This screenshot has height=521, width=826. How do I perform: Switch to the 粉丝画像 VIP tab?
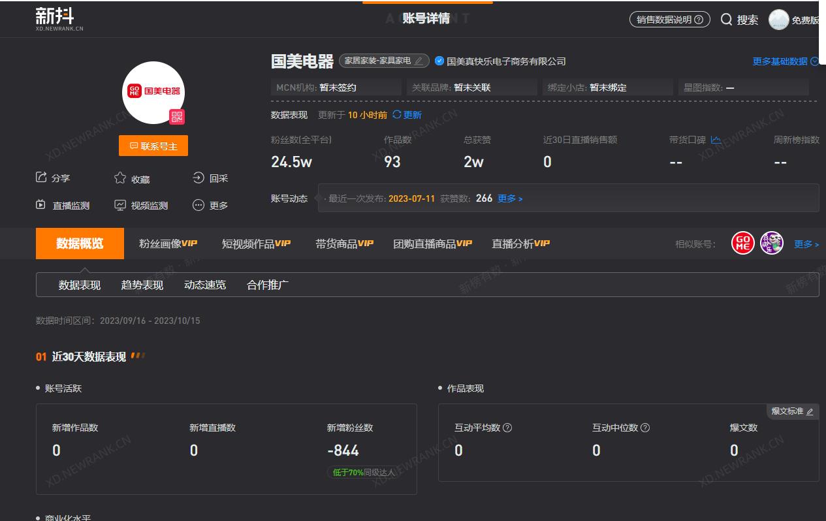tap(168, 244)
